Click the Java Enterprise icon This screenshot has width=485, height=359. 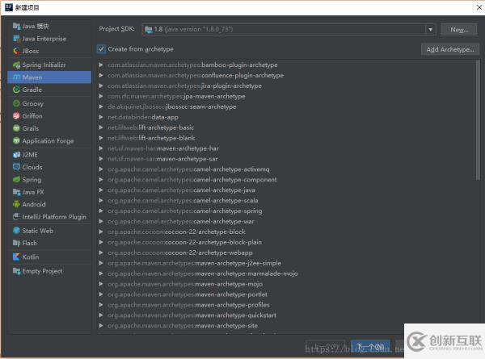click(x=16, y=39)
